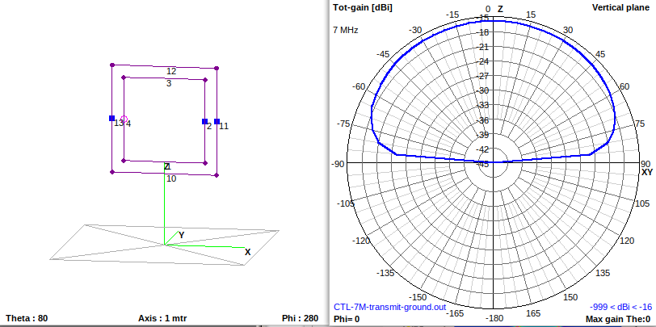
Task: Click the Theta : 80 status readout
Action: (27, 318)
